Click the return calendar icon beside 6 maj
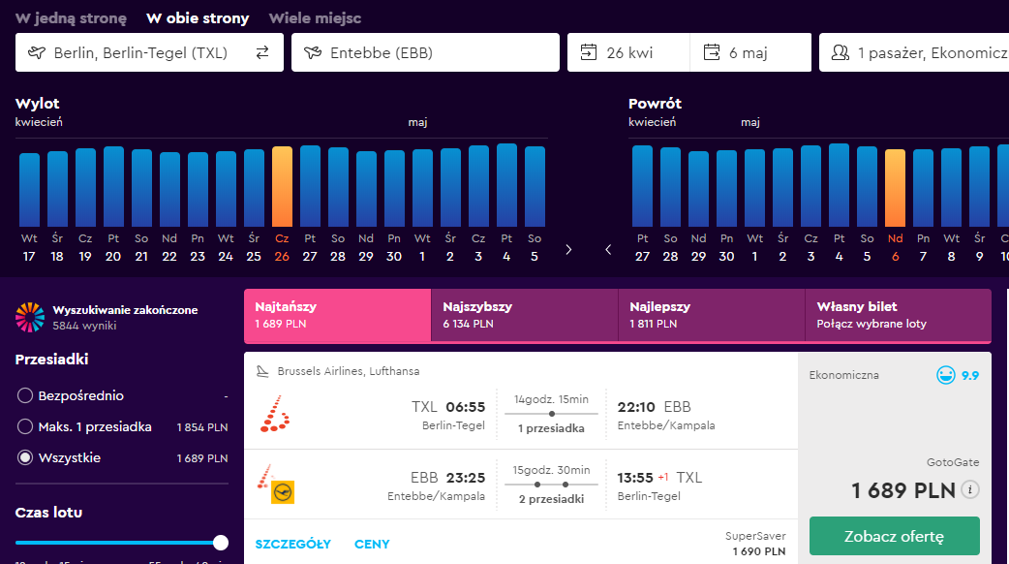The height and width of the screenshot is (564, 1009). point(712,53)
